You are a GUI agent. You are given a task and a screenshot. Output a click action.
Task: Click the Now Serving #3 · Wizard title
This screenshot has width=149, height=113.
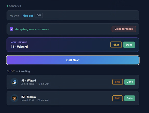point(19,47)
